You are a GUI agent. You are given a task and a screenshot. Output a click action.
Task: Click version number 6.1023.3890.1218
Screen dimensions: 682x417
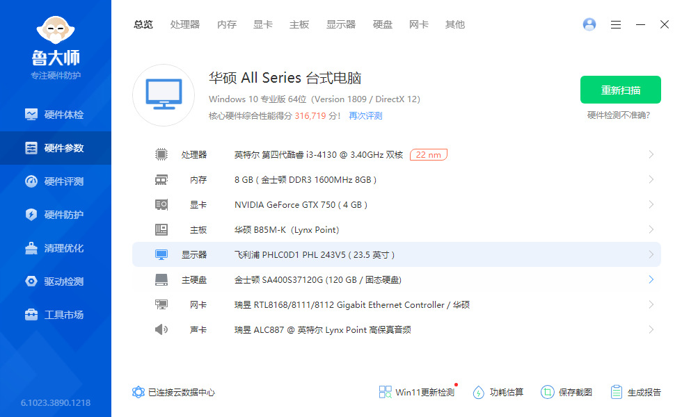point(56,403)
